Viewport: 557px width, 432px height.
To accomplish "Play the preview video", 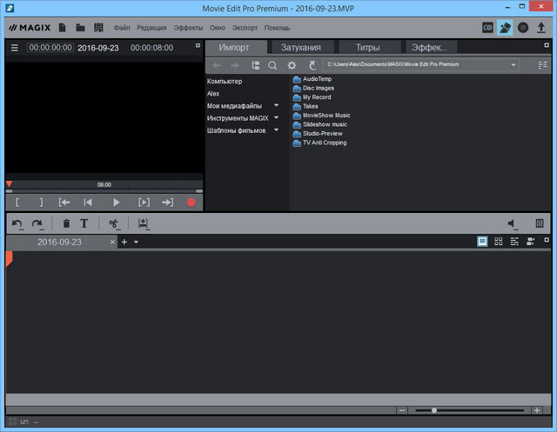I will click(x=116, y=202).
